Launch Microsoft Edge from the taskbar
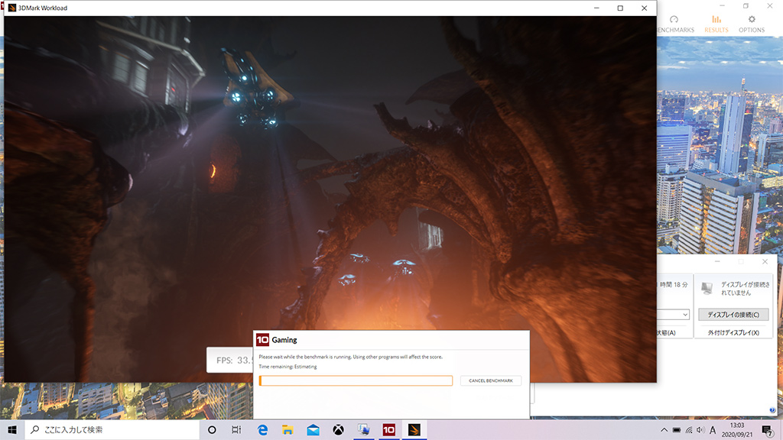This screenshot has height=440, width=783. (x=263, y=429)
